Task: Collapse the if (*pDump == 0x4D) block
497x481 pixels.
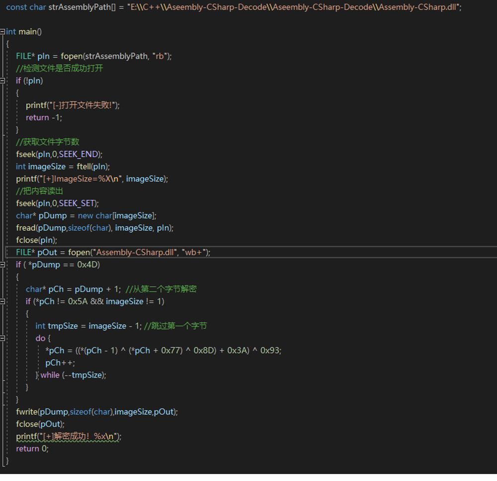Action: (x=3, y=265)
